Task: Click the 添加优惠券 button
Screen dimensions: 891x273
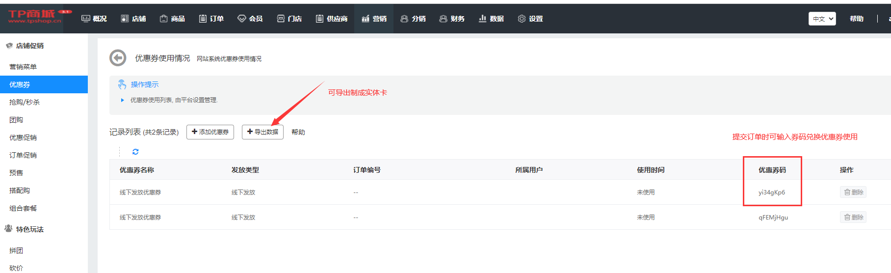Action: click(x=210, y=132)
